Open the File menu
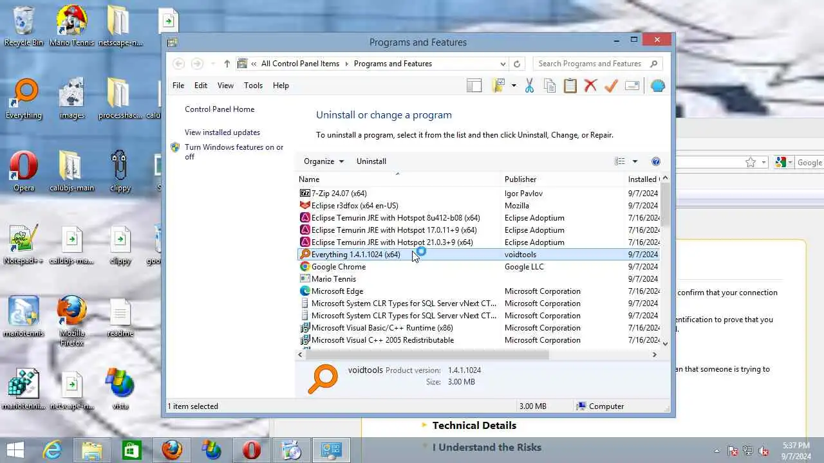 [178, 86]
